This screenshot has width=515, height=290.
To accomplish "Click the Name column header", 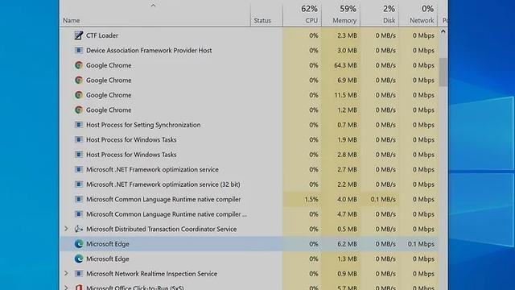I will click(155, 14).
